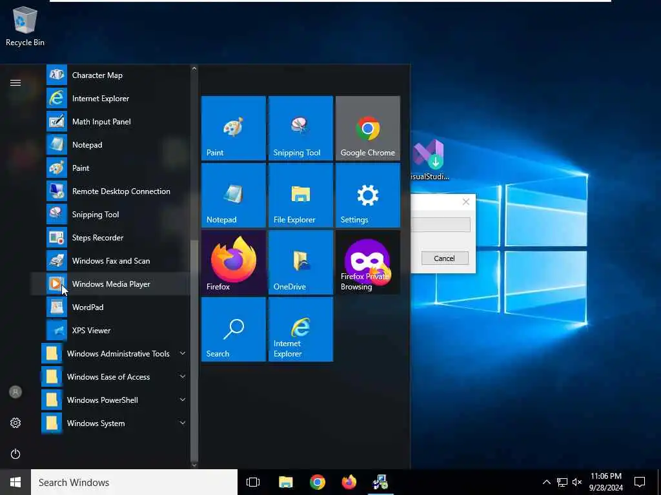Show hidden system tray icons

(546, 482)
